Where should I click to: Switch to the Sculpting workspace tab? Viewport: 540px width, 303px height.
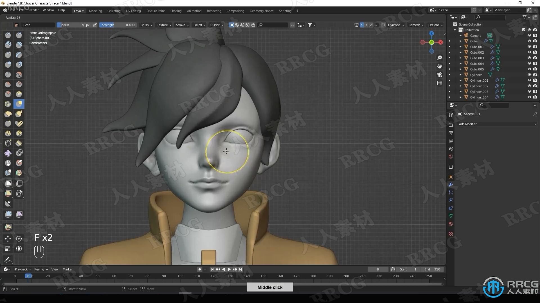click(x=114, y=11)
